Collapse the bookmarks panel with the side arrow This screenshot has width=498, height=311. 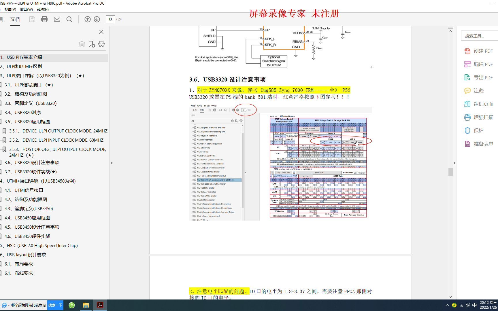112,163
